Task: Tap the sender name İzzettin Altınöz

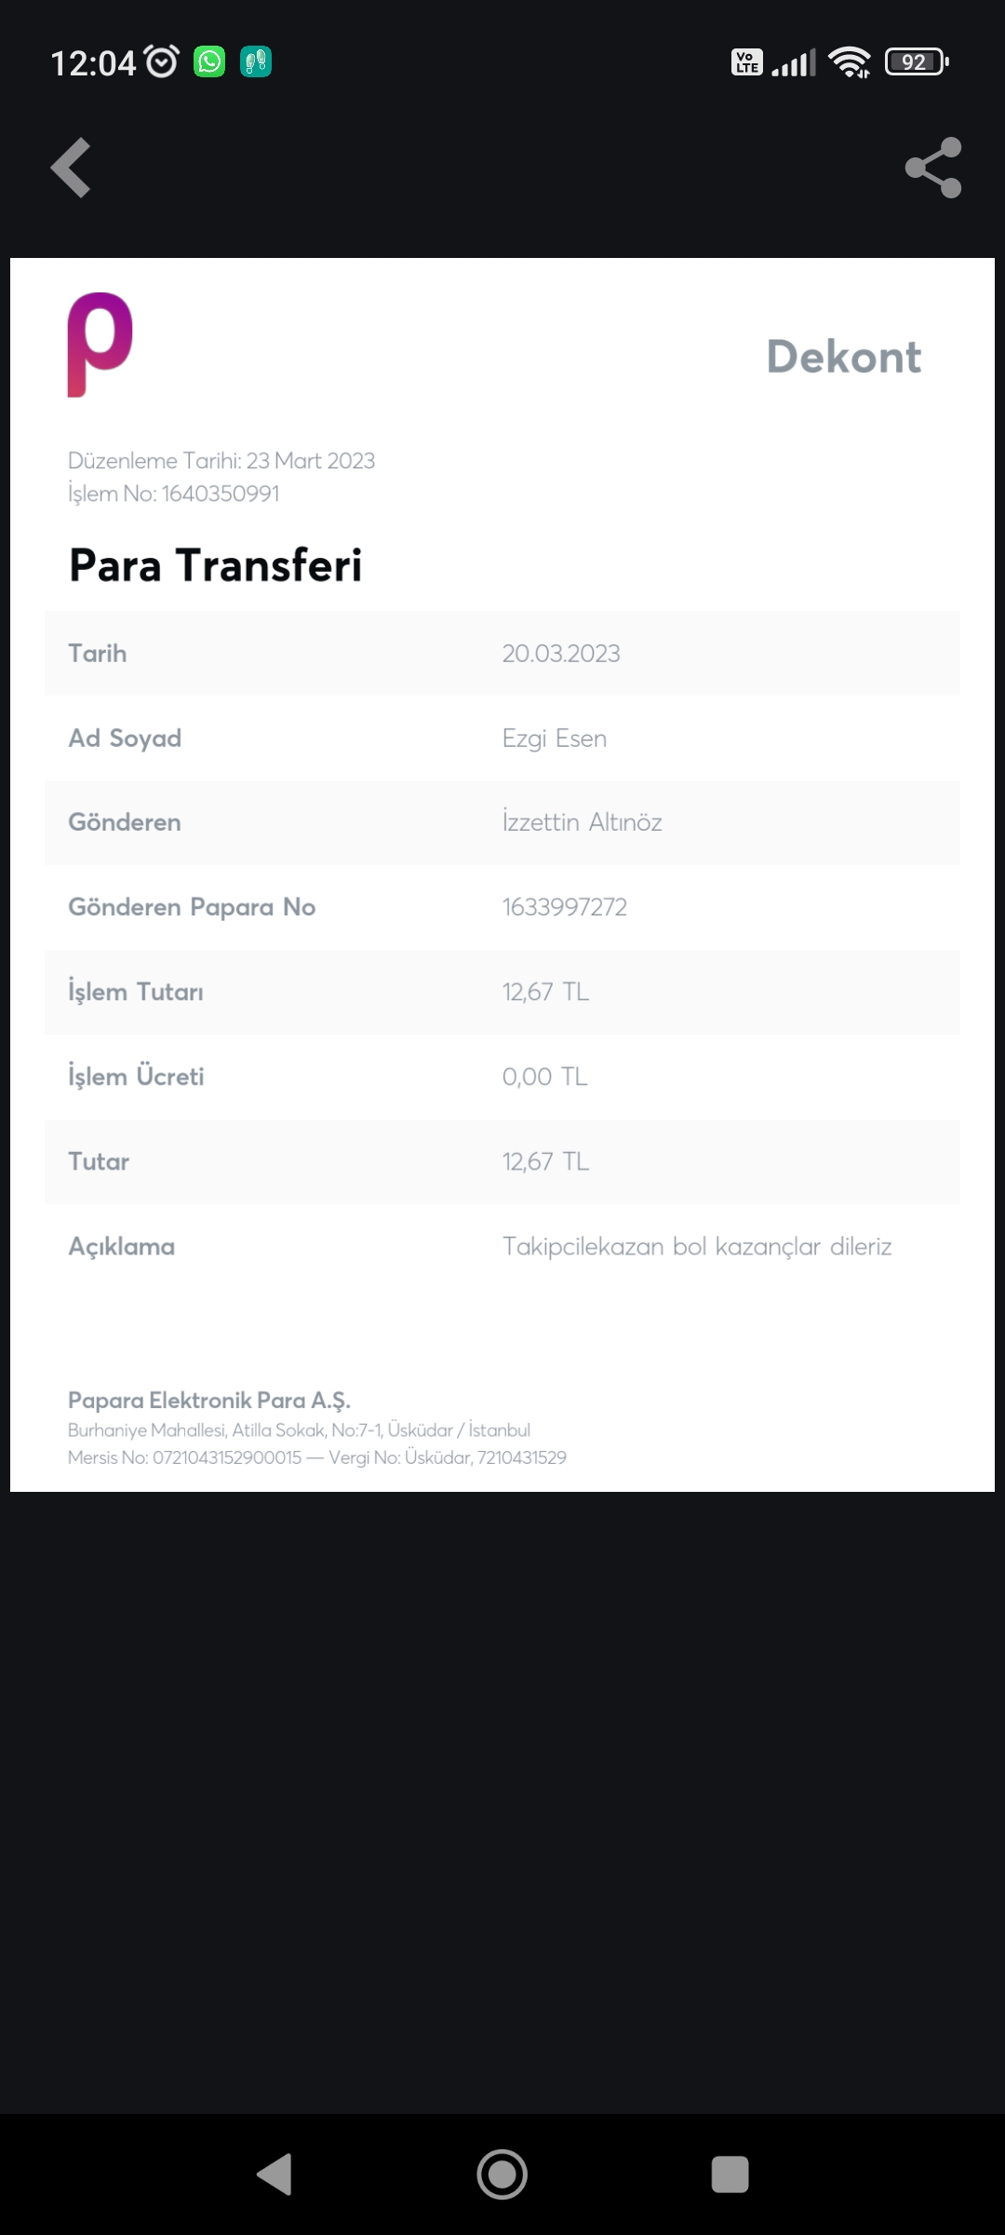Action: point(583,822)
